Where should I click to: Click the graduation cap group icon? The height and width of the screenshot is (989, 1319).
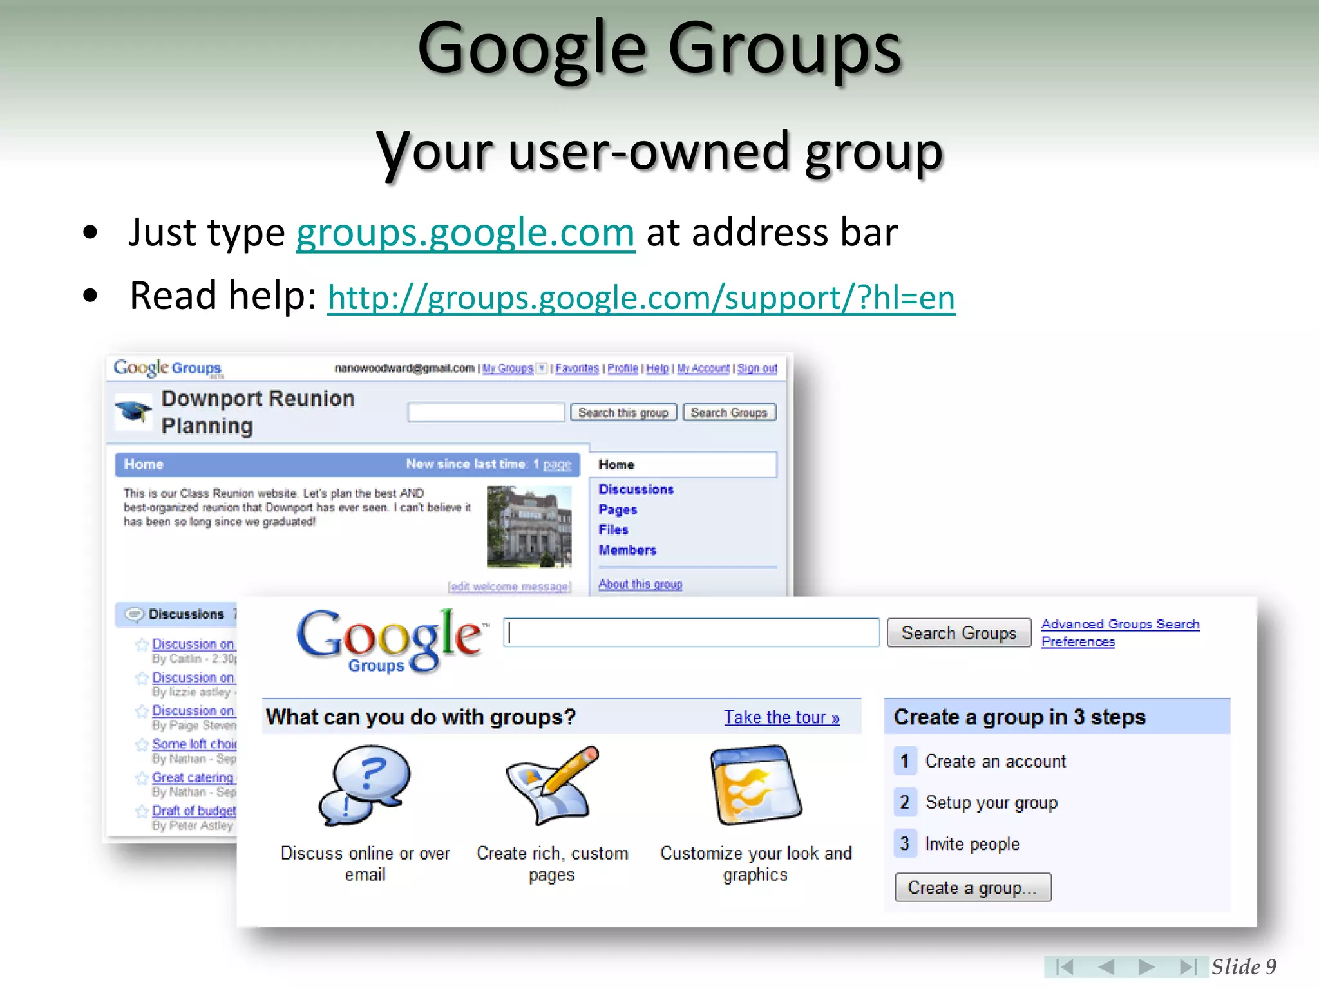[x=134, y=411]
